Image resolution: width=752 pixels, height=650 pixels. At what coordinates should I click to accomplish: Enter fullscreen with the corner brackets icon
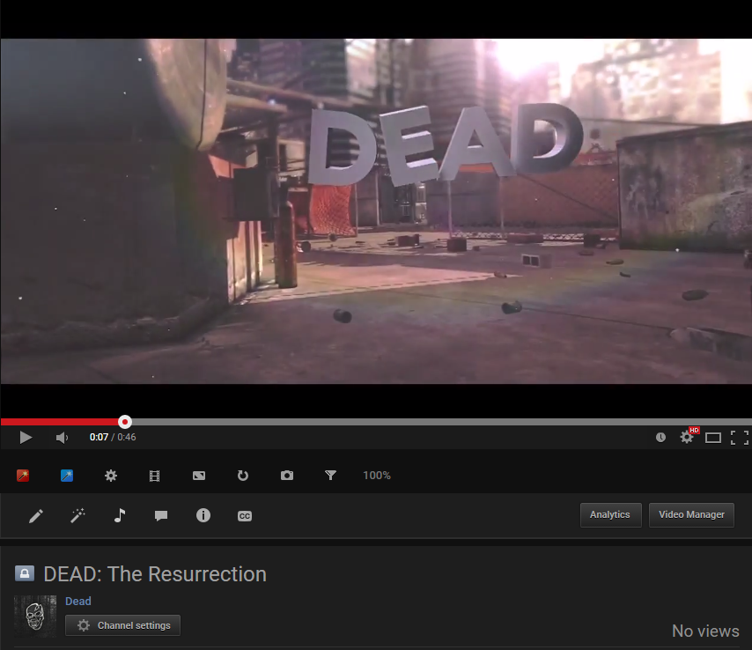point(740,438)
